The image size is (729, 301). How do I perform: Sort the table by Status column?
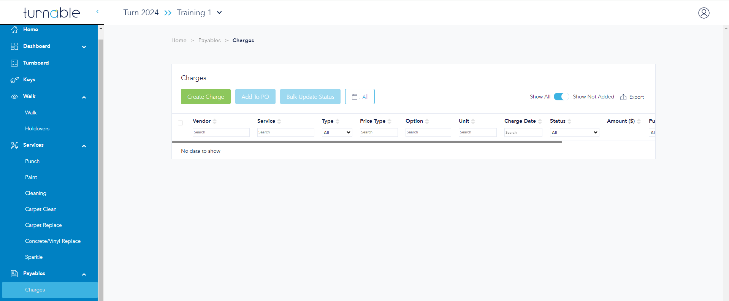click(x=569, y=121)
